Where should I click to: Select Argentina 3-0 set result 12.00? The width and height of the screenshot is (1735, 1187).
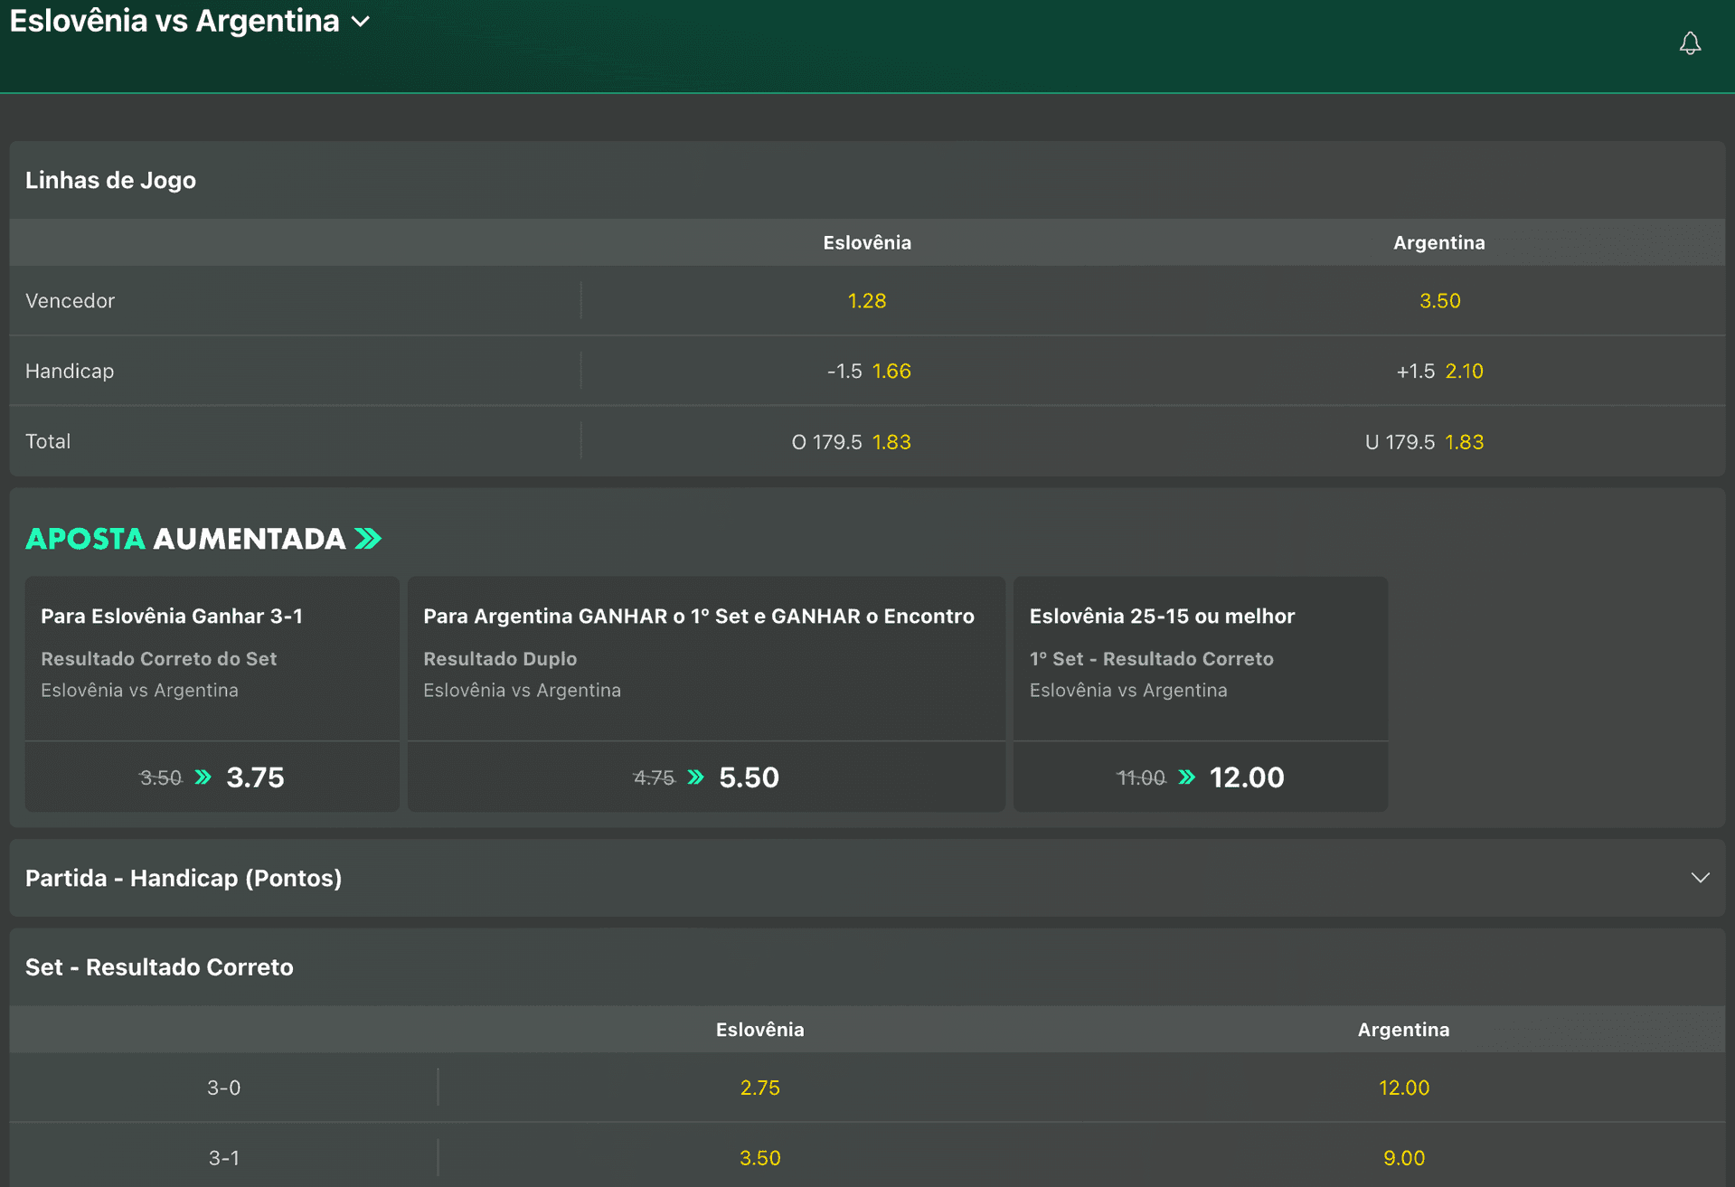point(1403,1088)
